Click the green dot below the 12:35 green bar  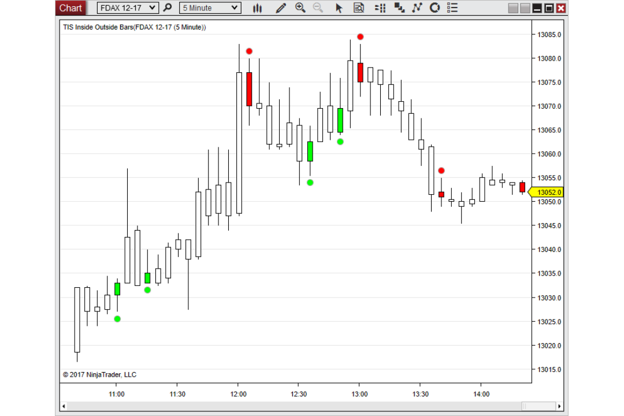pyautogui.click(x=310, y=183)
